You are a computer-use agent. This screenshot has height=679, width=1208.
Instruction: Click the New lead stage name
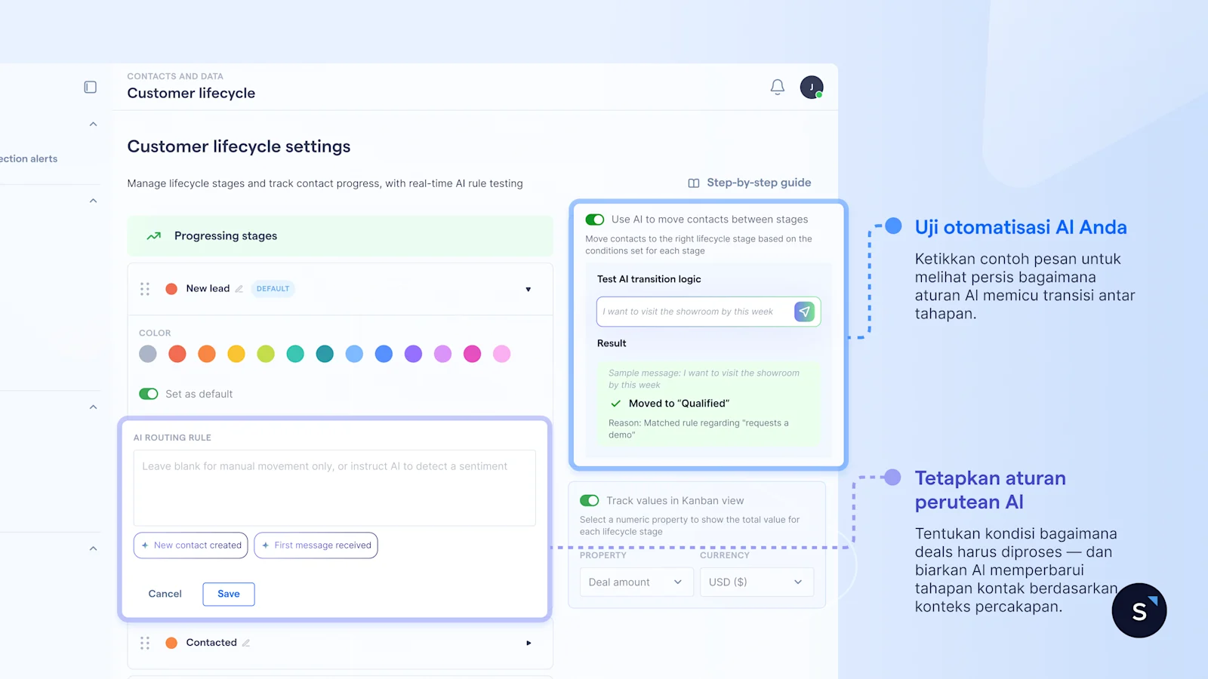208,289
